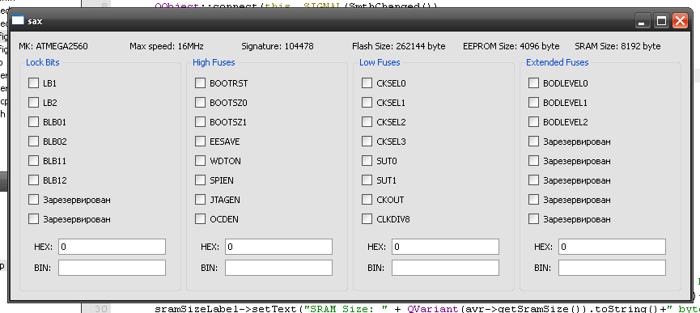The height and width of the screenshot is (313, 700).
Task: Enable the LB1 lock bit checkbox
Action: click(x=33, y=83)
